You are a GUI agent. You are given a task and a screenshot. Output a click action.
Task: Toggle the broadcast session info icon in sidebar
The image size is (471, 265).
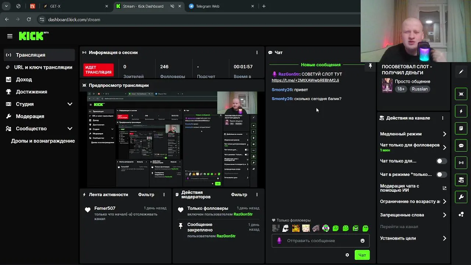pyautogui.click(x=461, y=163)
